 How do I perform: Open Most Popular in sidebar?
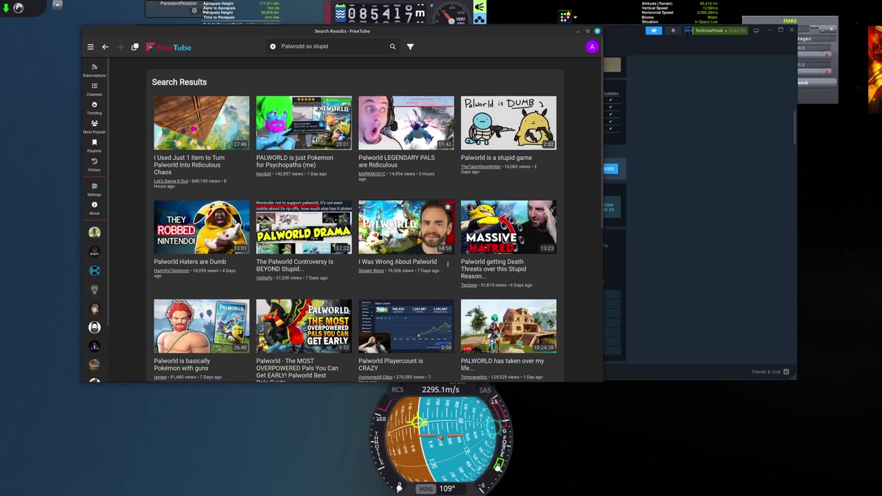pos(94,127)
